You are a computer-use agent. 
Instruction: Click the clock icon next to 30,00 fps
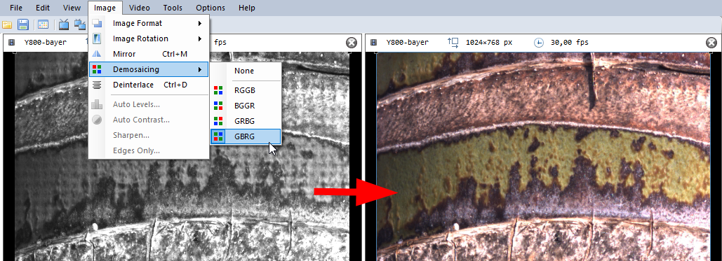point(538,43)
